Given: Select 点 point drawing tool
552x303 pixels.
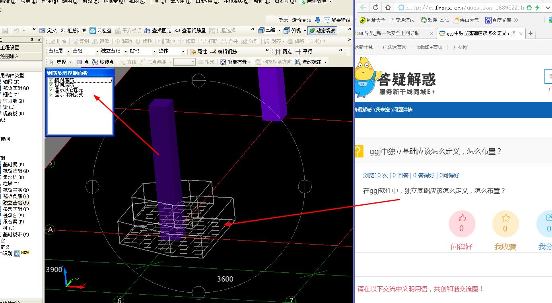Looking at the screenshot, I should (x=83, y=62).
